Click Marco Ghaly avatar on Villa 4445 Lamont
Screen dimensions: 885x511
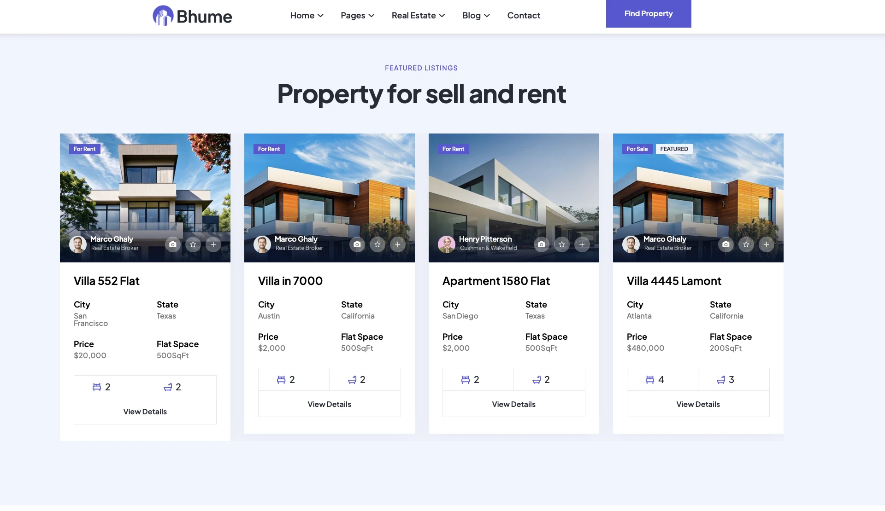631,244
